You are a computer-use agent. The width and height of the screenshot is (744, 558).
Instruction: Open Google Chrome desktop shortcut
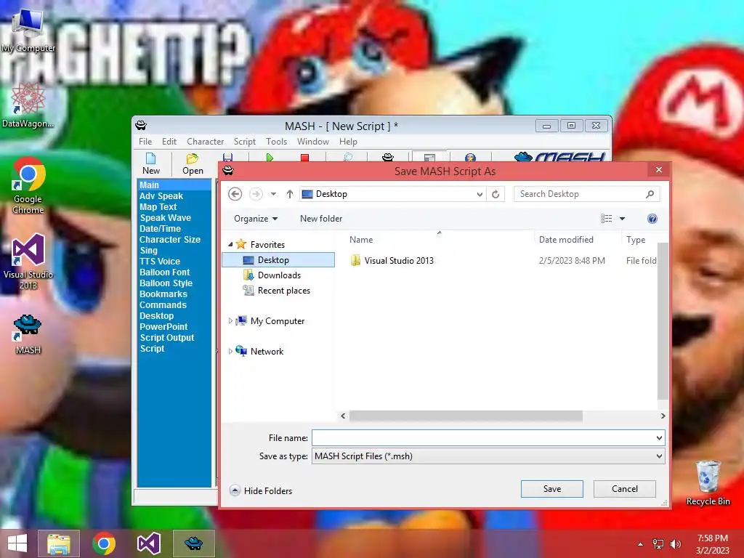(28, 186)
